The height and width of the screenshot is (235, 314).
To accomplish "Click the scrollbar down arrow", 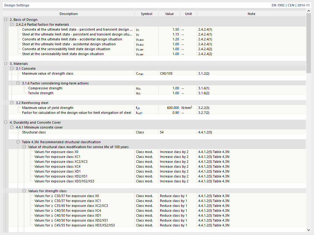I will (x=309, y=230).
